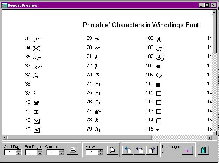The height and width of the screenshot is (163, 219).
Task: Click the smiley face at 74
Action: (x=97, y=84)
